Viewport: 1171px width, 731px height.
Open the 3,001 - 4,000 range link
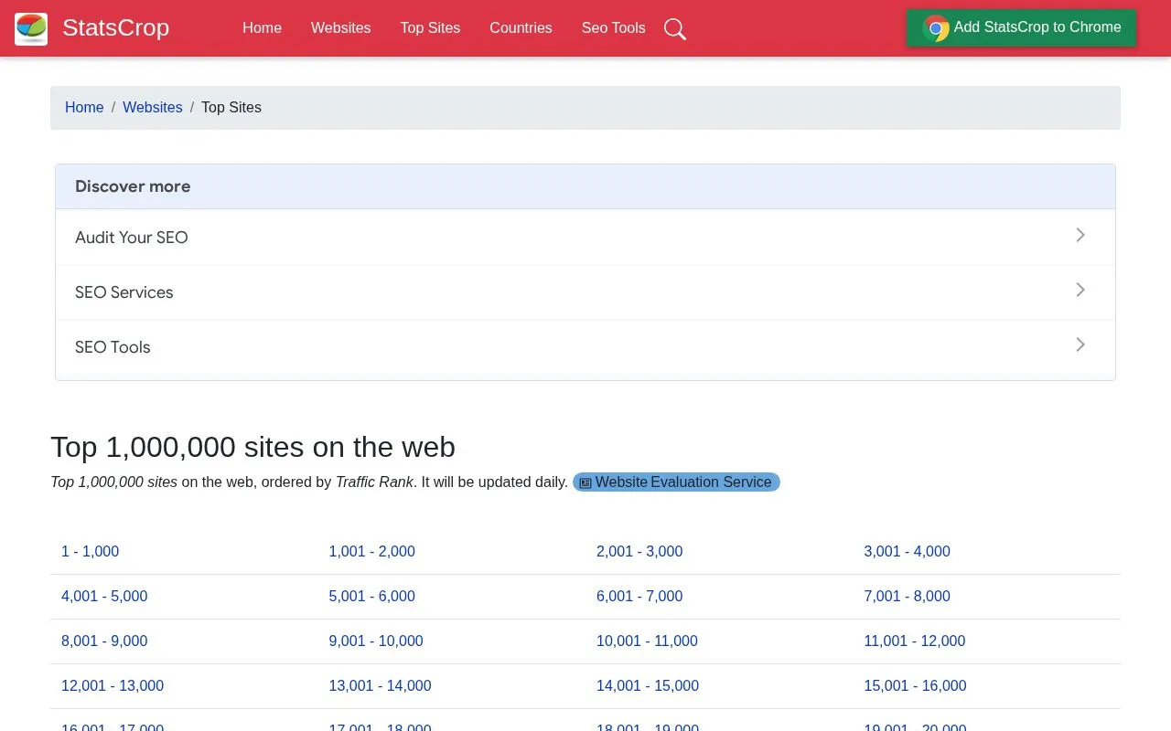pos(907,552)
